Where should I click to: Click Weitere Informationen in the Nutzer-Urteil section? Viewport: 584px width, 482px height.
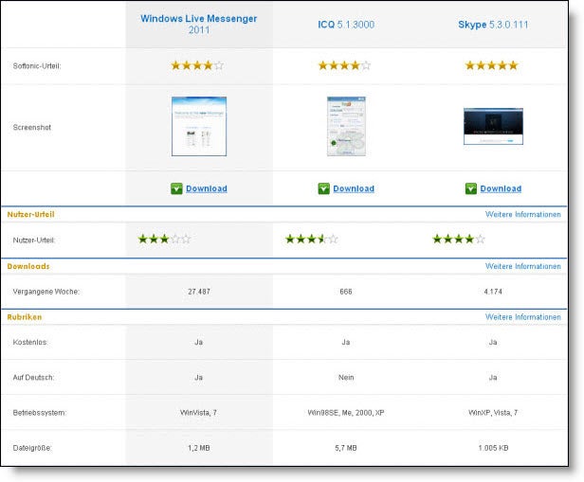pyautogui.click(x=522, y=215)
